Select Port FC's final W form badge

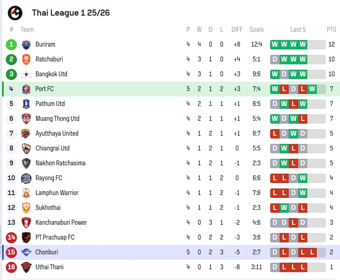pos(312,89)
